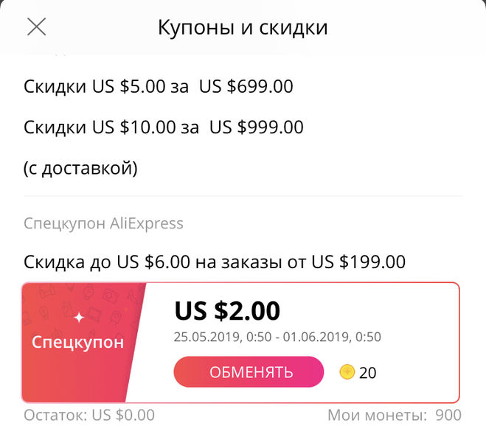Tap the sparkle star on the coupon
Screen dimensions: 486x434
point(78,318)
